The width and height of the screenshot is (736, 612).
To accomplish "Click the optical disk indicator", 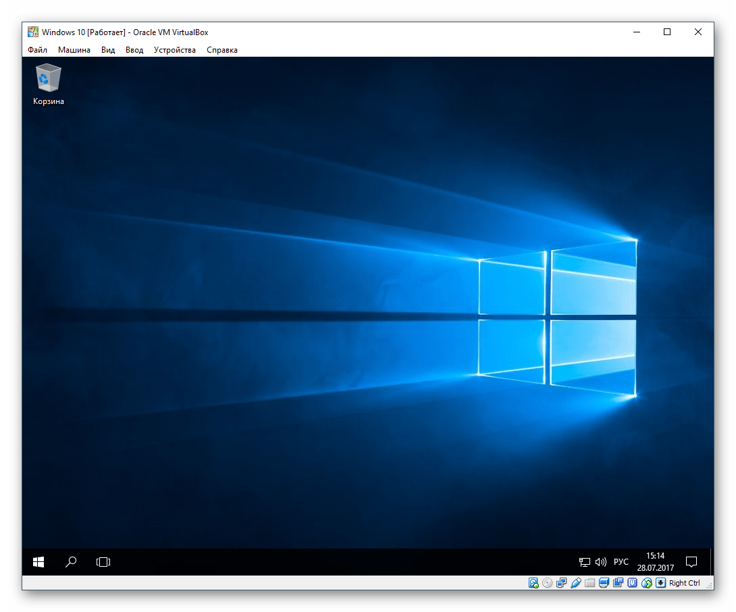I will [x=548, y=583].
